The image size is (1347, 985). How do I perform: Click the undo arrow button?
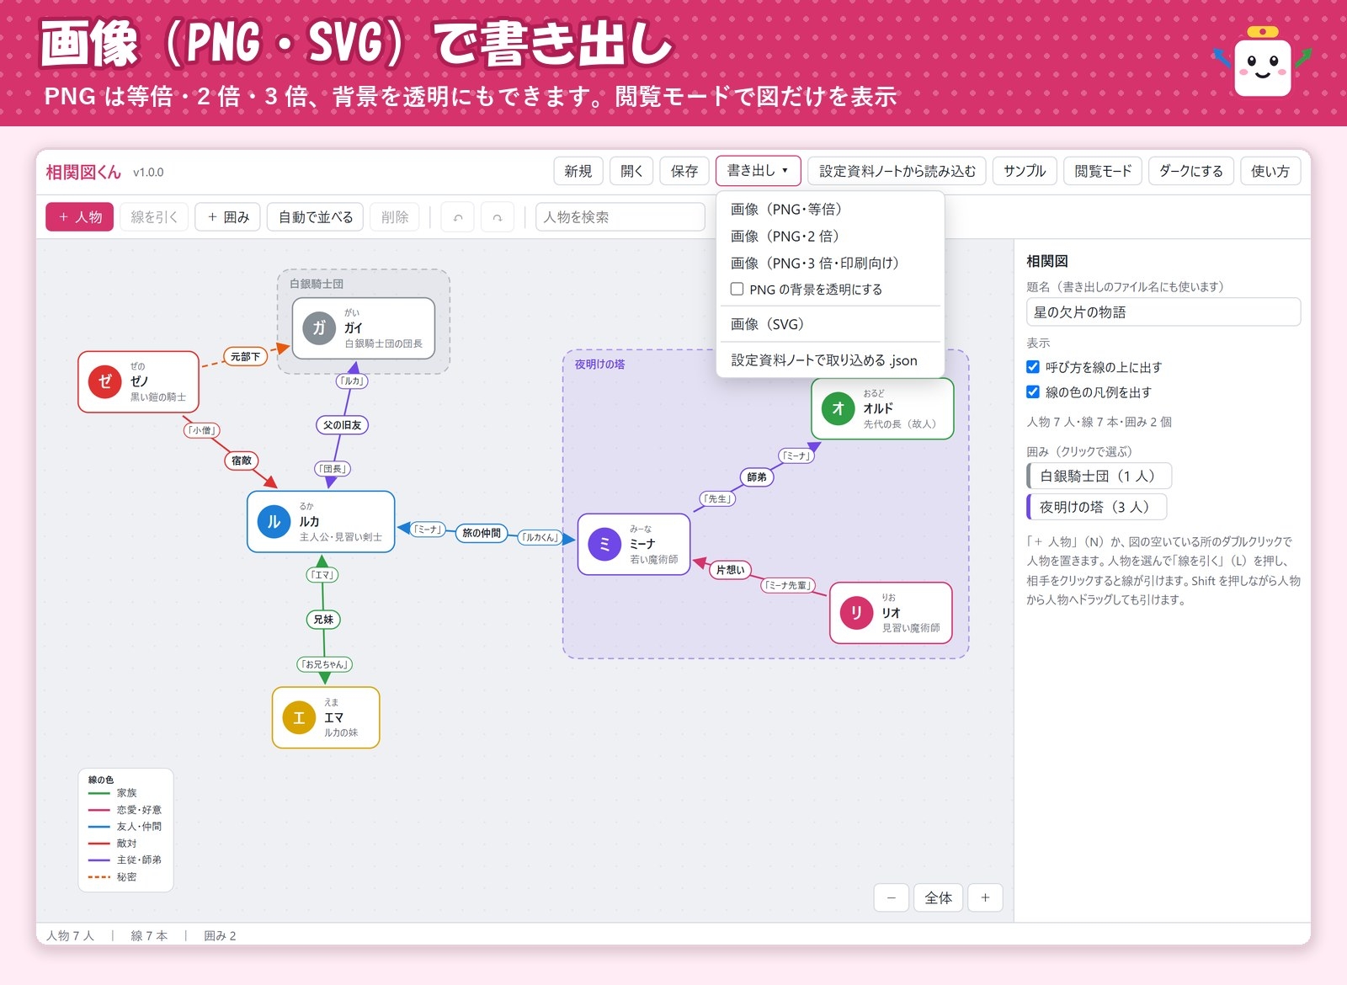(x=458, y=217)
